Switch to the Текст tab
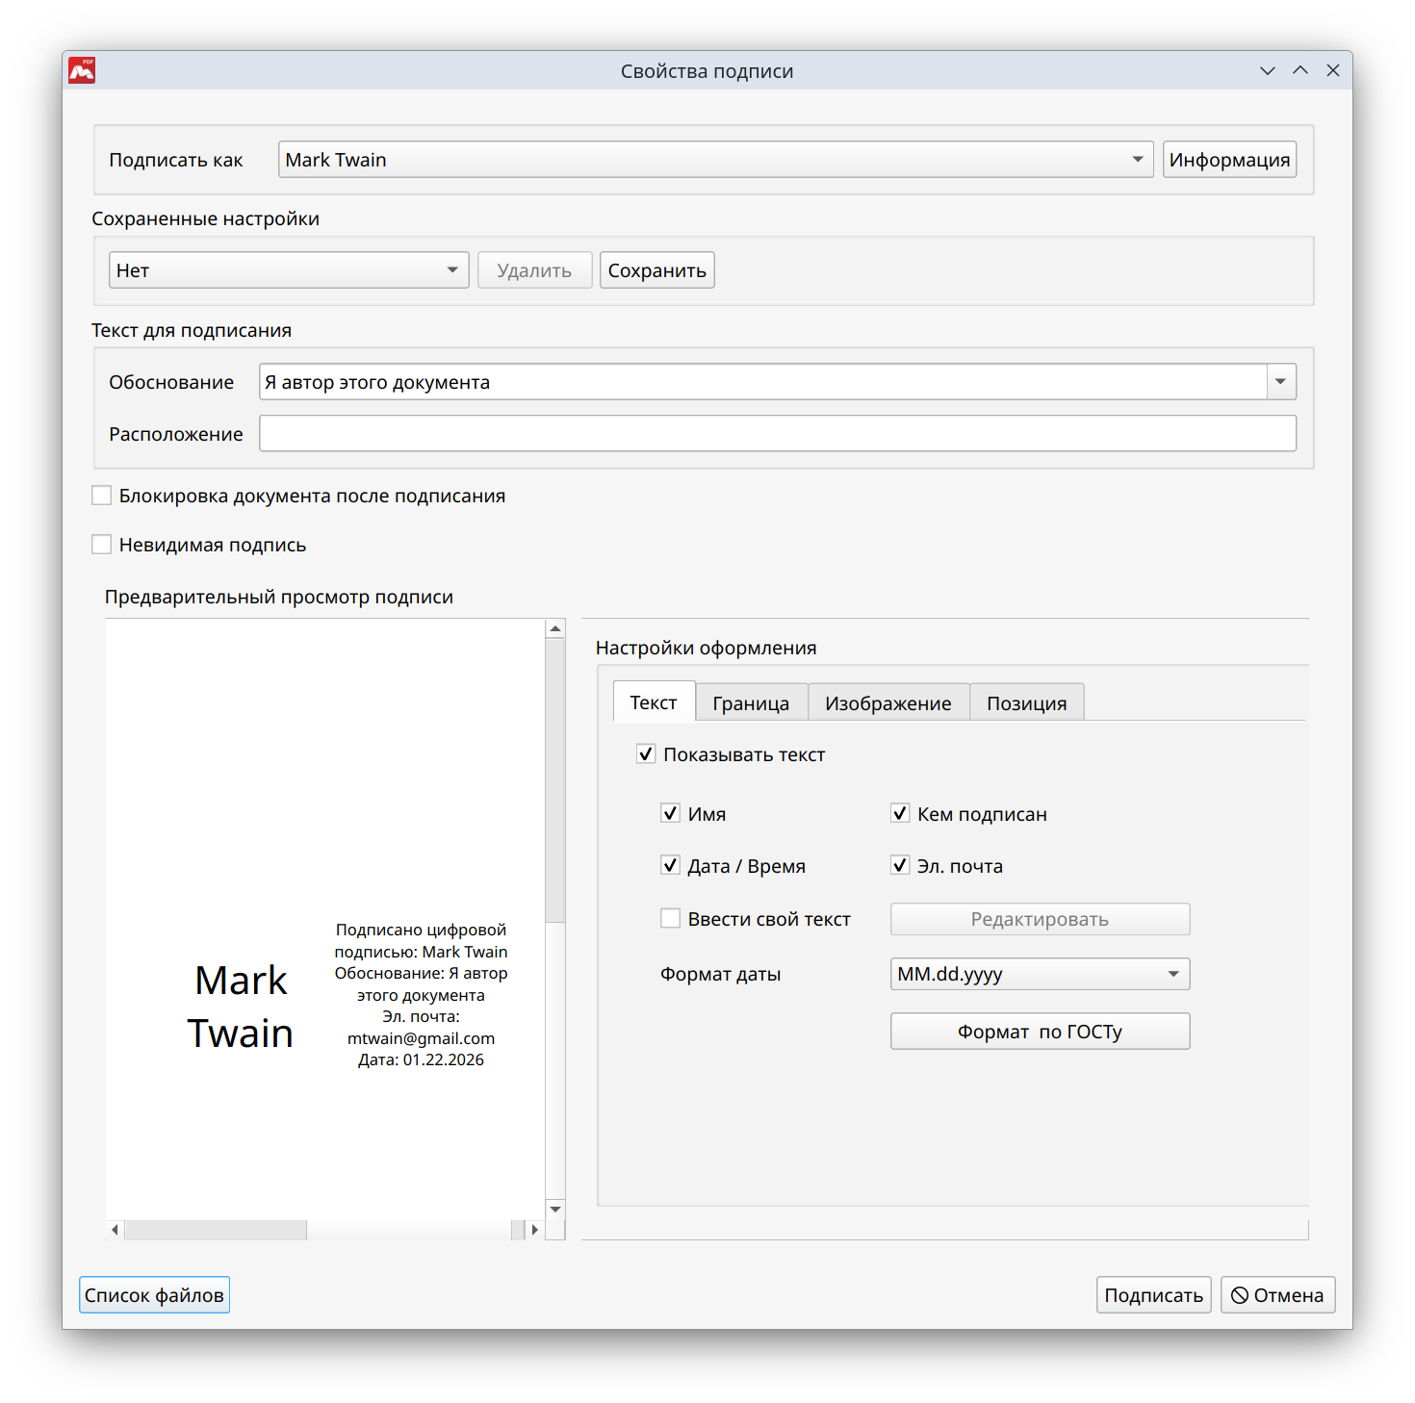The height and width of the screenshot is (1403, 1415). pyautogui.click(x=654, y=702)
